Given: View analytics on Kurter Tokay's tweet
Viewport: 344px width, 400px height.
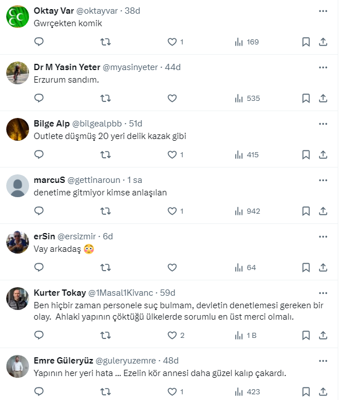Looking at the screenshot, I should tap(245, 335).
